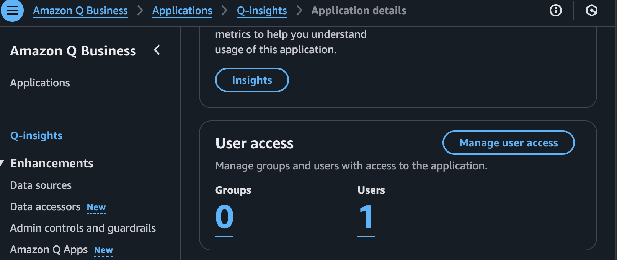Image resolution: width=617 pixels, height=260 pixels.
Task: Open the hamburger navigation menu
Action: tap(12, 10)
